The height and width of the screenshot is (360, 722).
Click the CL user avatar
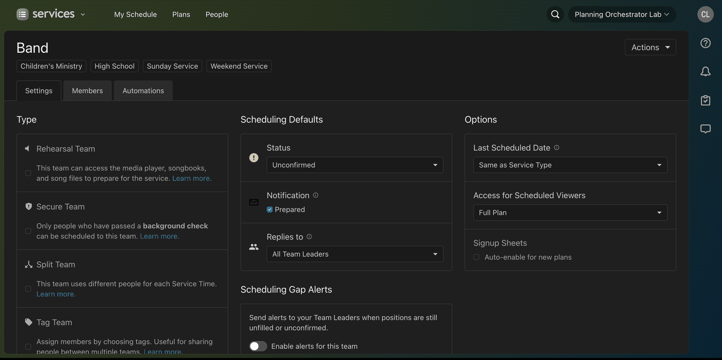pyautogui.click(x=705, y=14)
